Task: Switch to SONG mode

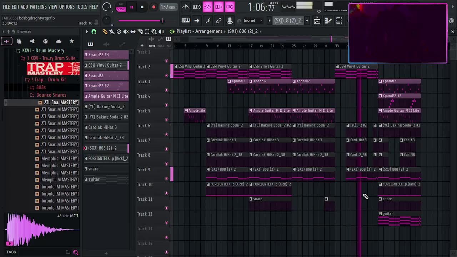Action: click(121, 9)
